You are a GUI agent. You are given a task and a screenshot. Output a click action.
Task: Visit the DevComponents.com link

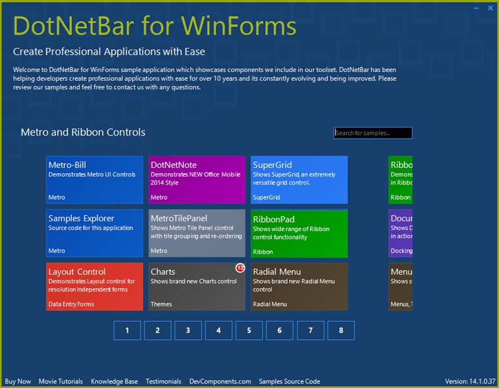220,381
